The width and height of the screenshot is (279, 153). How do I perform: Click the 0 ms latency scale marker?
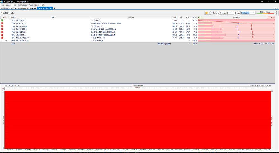coord(200,18)
